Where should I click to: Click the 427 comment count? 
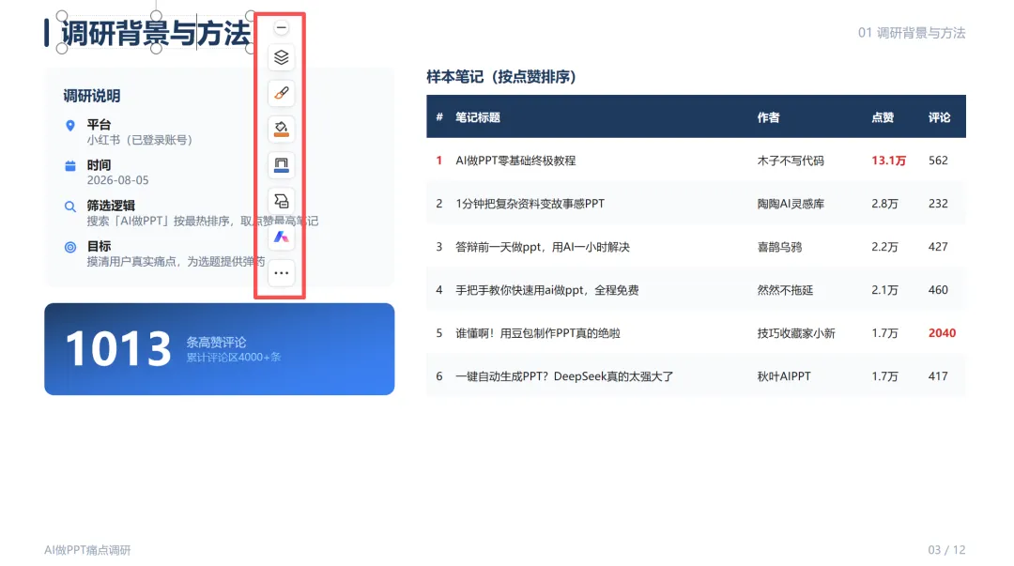click(x=938, y=247)
